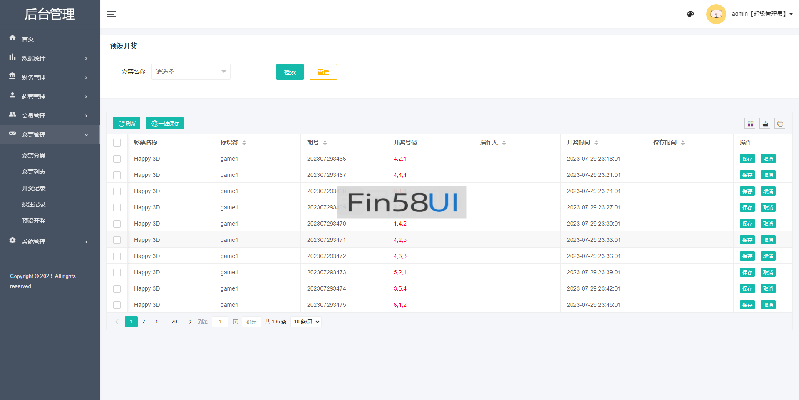This screenshot has width=799, height=400.
Task: Open 开奖记录 in the sidebar
Action: (x=34, y=188)
